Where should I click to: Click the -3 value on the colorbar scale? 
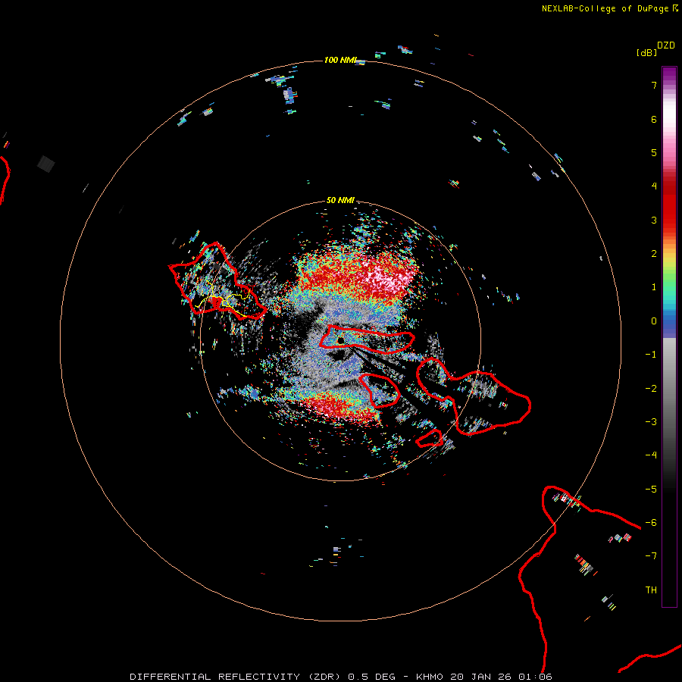pyautogui.click(x=651, y=422)
